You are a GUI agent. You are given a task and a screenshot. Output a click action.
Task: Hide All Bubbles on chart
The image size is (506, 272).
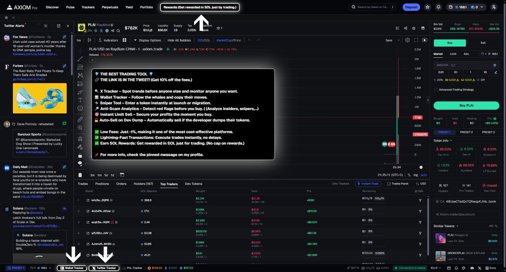click(179, 40)
